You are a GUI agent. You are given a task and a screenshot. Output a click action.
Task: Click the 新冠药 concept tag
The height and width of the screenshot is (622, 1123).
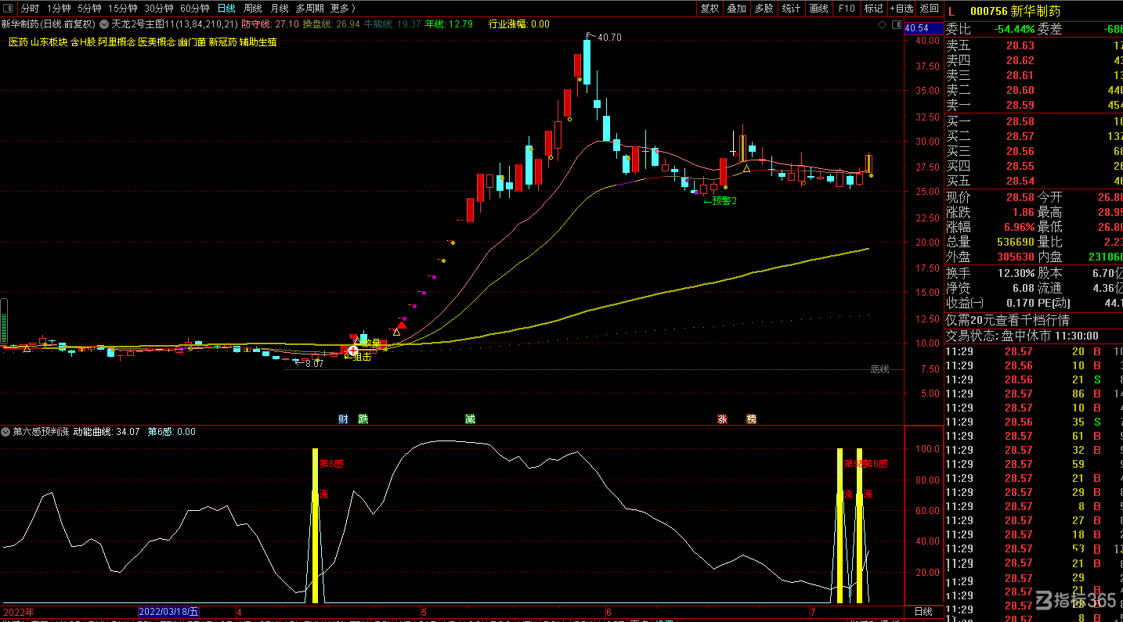222,42
